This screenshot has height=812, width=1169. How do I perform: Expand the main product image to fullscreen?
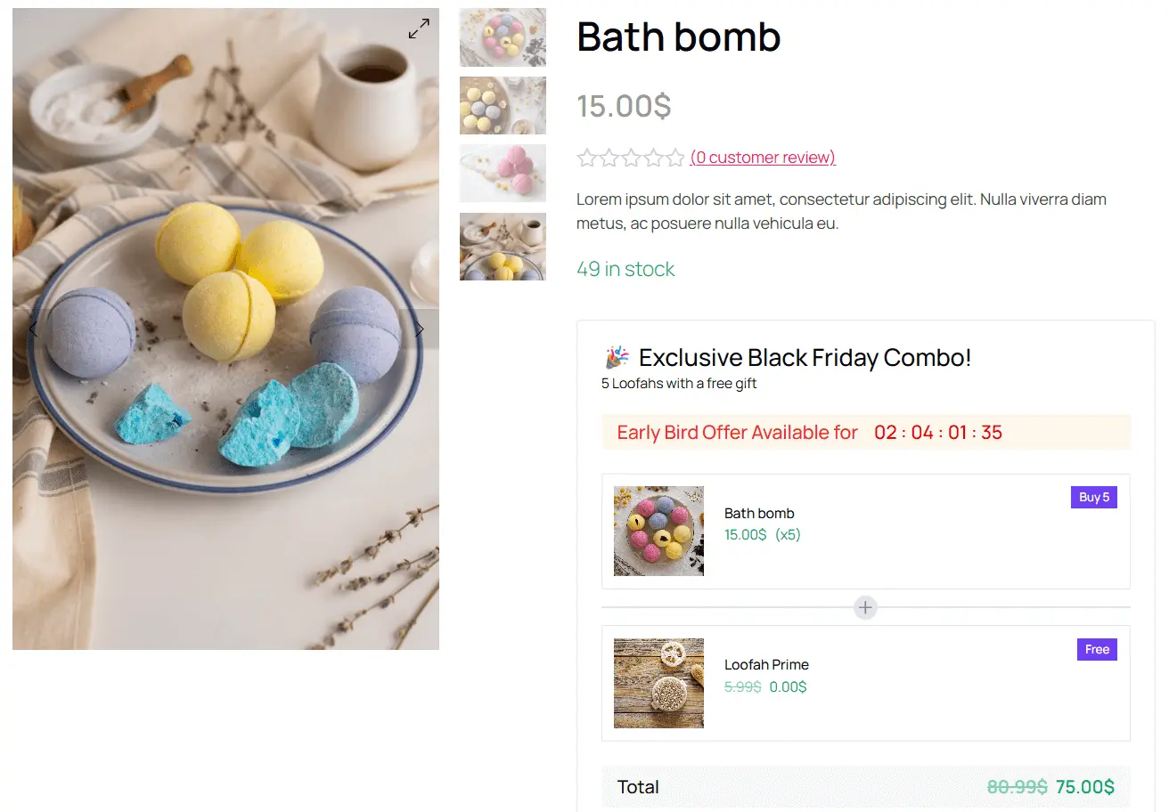(419, 28)
